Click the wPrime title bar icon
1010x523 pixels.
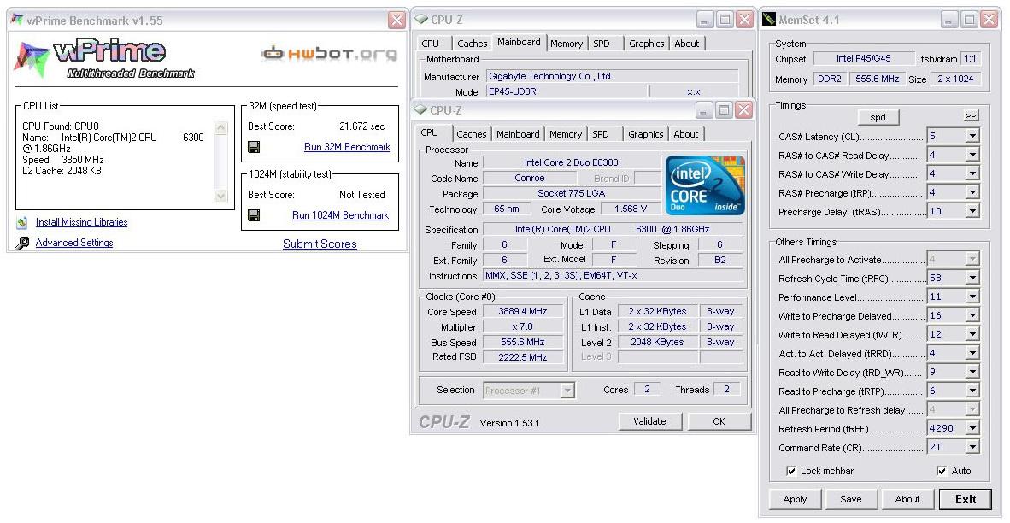tap(17, 20)
